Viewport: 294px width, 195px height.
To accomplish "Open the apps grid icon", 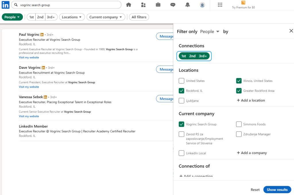I will point(220,5).
